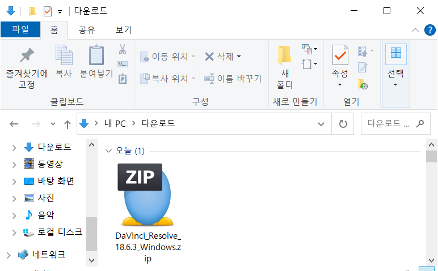Select 네트워크 in the navigation pane

(49, 254)
